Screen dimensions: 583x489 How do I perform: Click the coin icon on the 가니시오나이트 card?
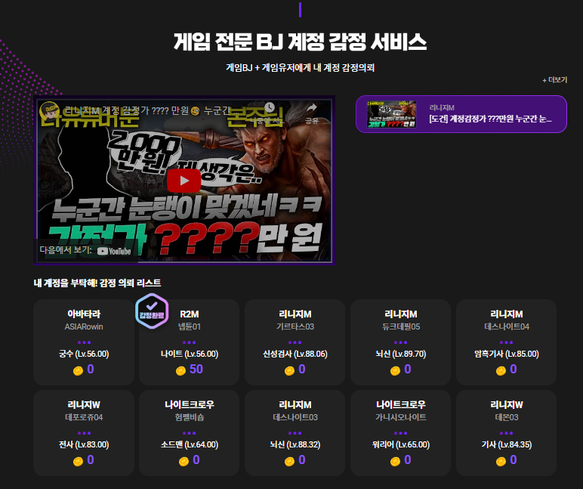[395, 462]
